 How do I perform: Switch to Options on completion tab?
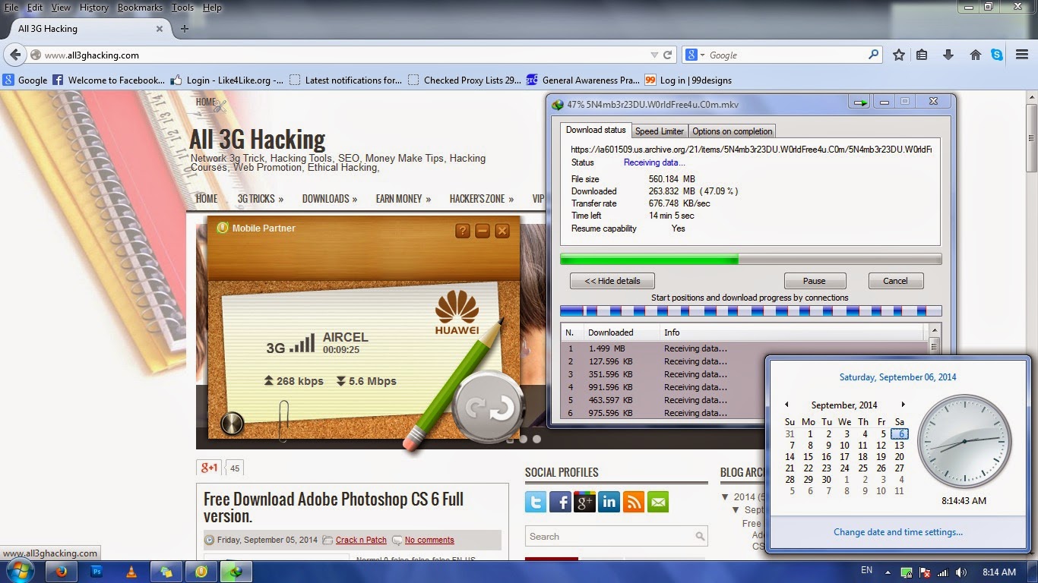[x=733, y=131]
